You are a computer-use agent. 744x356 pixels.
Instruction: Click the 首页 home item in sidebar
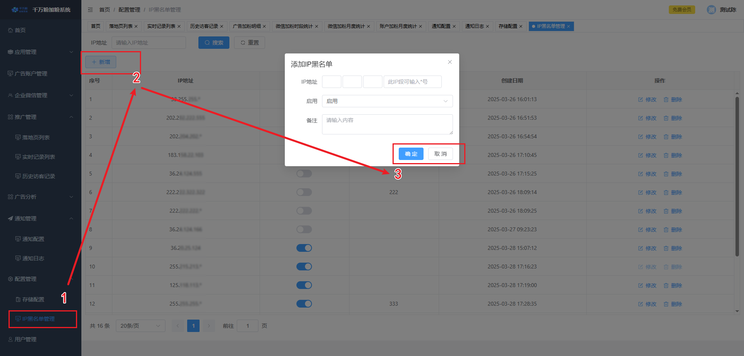pos(20,30)
